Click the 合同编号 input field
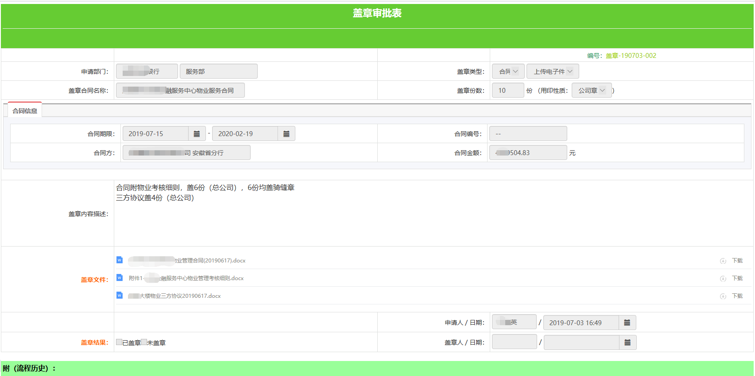This screenshot has width=755, height=376. tap(528, 134)
